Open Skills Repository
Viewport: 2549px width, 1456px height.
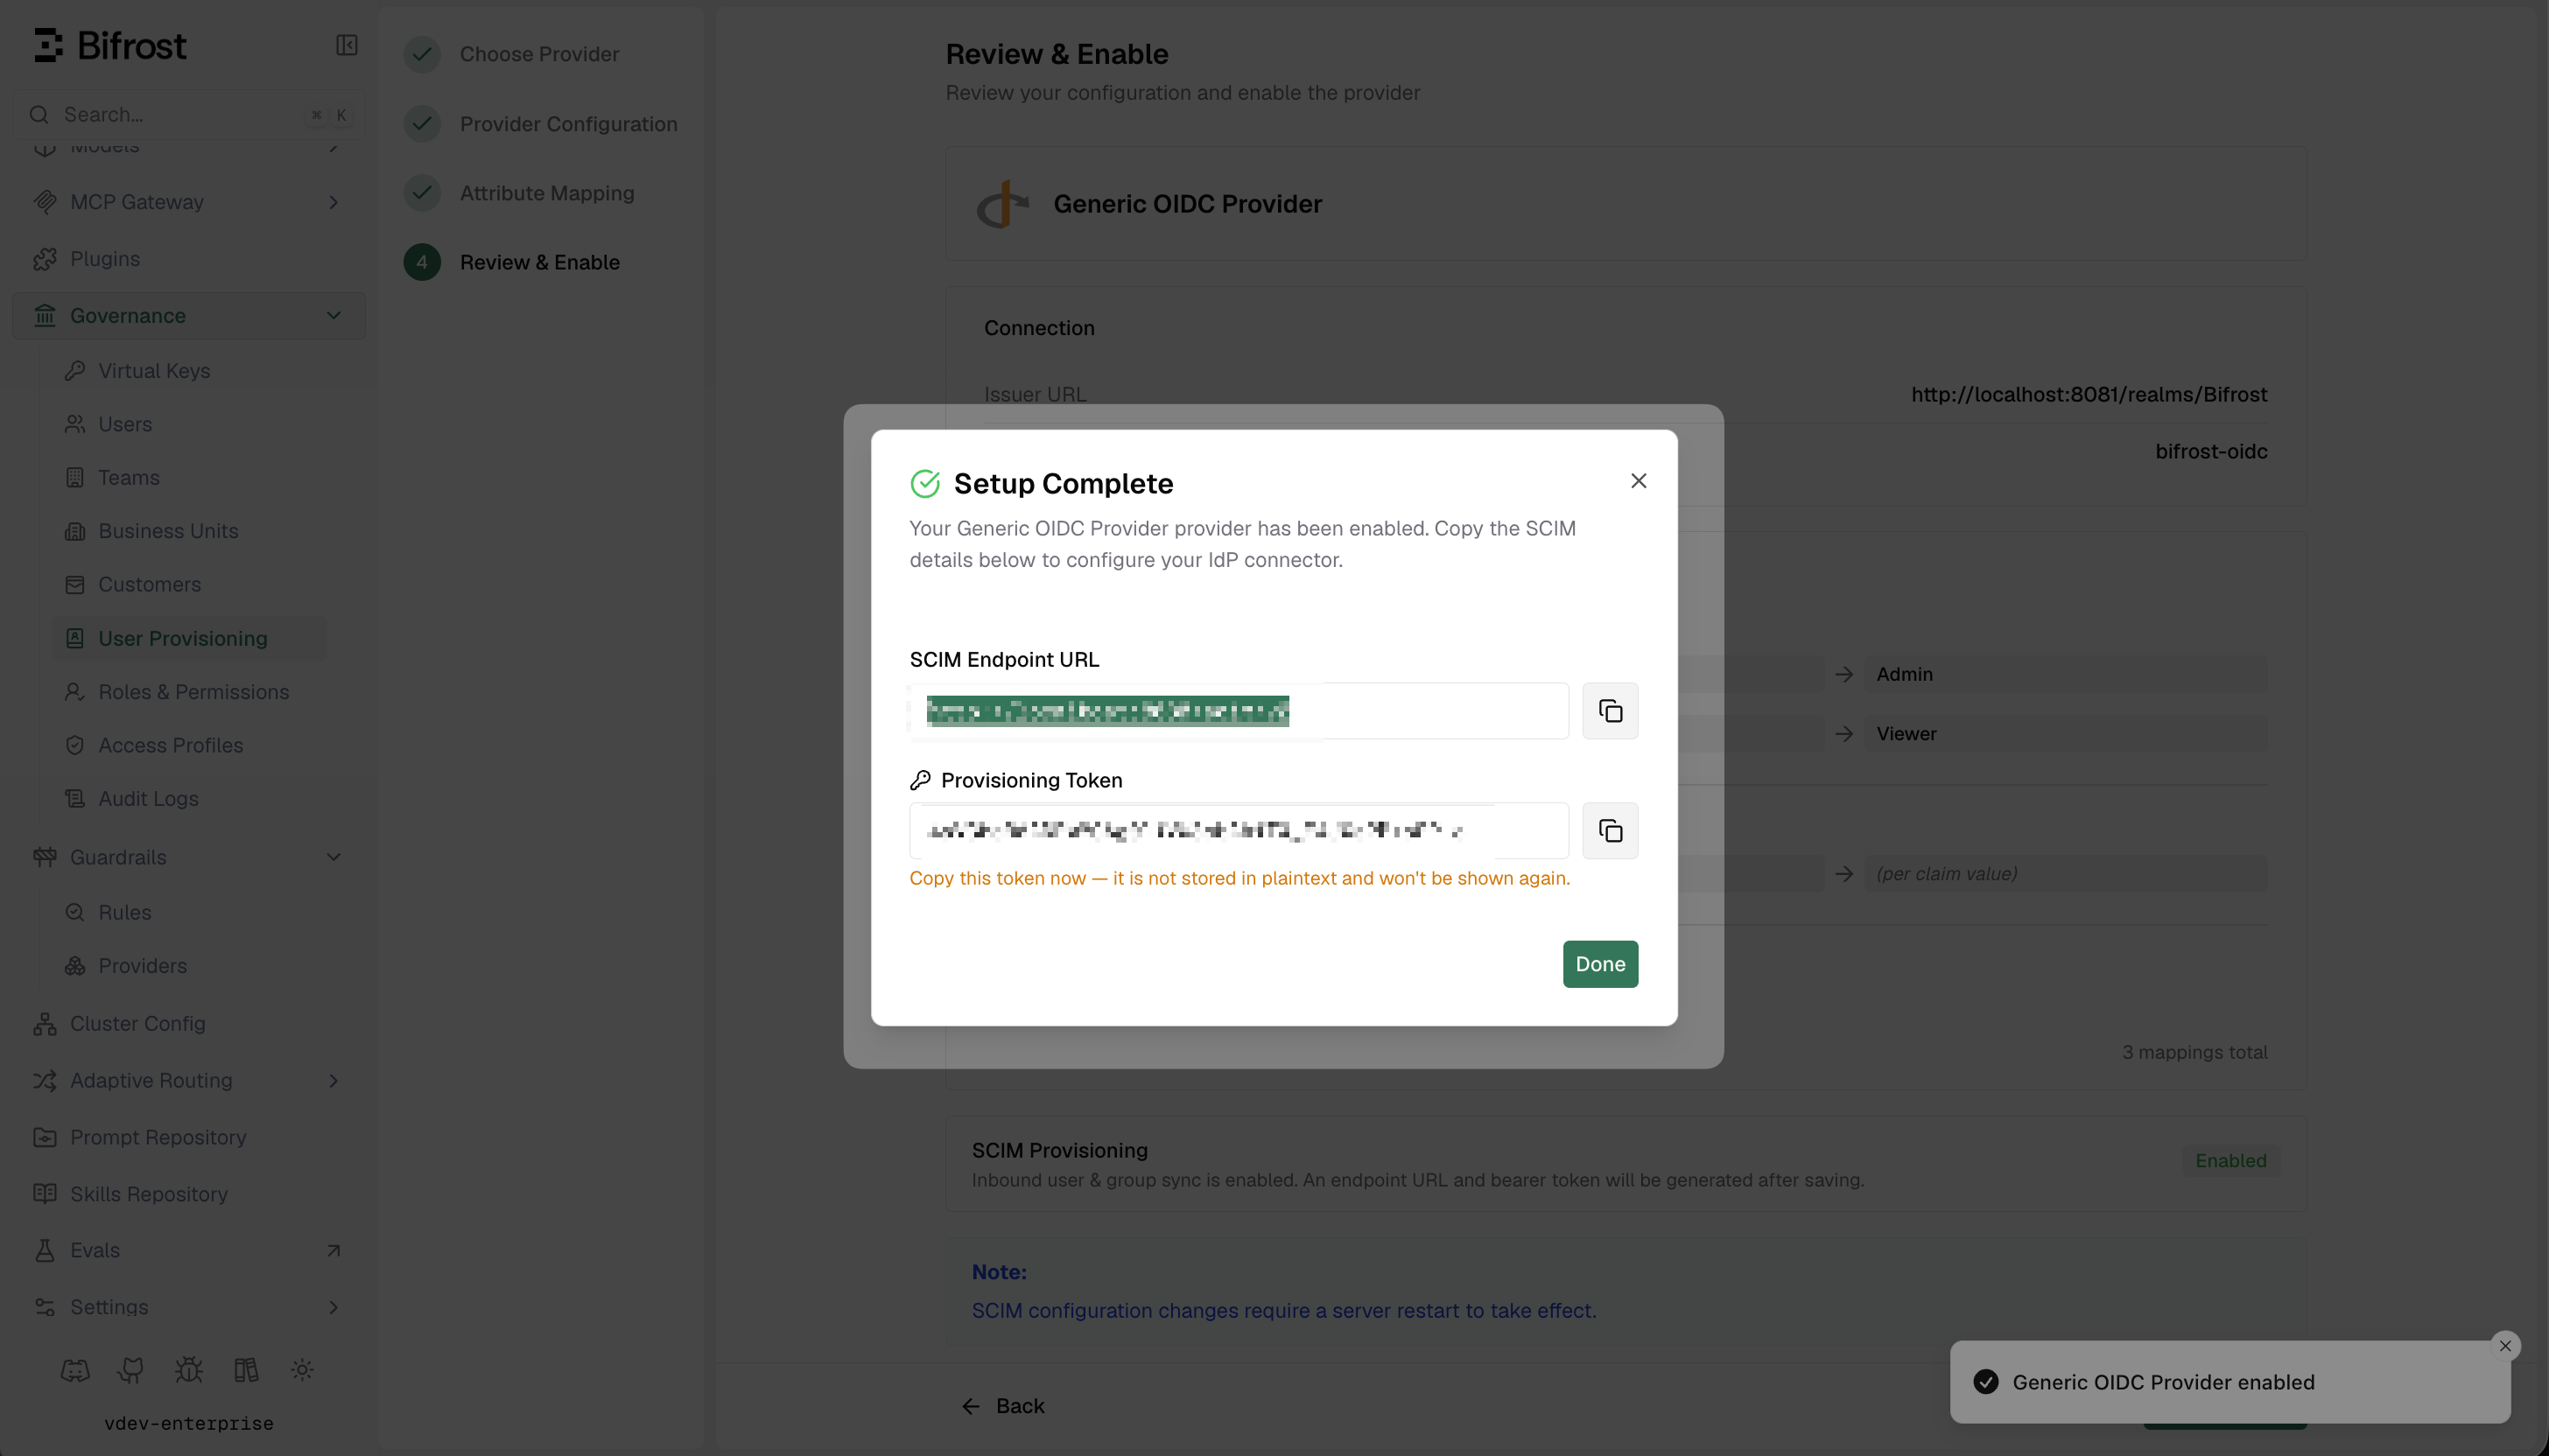[x=188, y=1194]
